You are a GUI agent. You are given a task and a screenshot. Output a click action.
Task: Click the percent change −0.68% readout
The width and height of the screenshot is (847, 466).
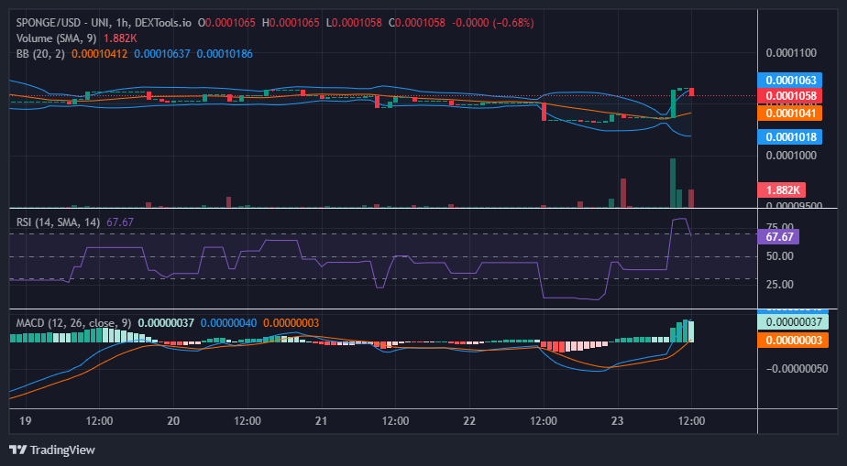511,23
